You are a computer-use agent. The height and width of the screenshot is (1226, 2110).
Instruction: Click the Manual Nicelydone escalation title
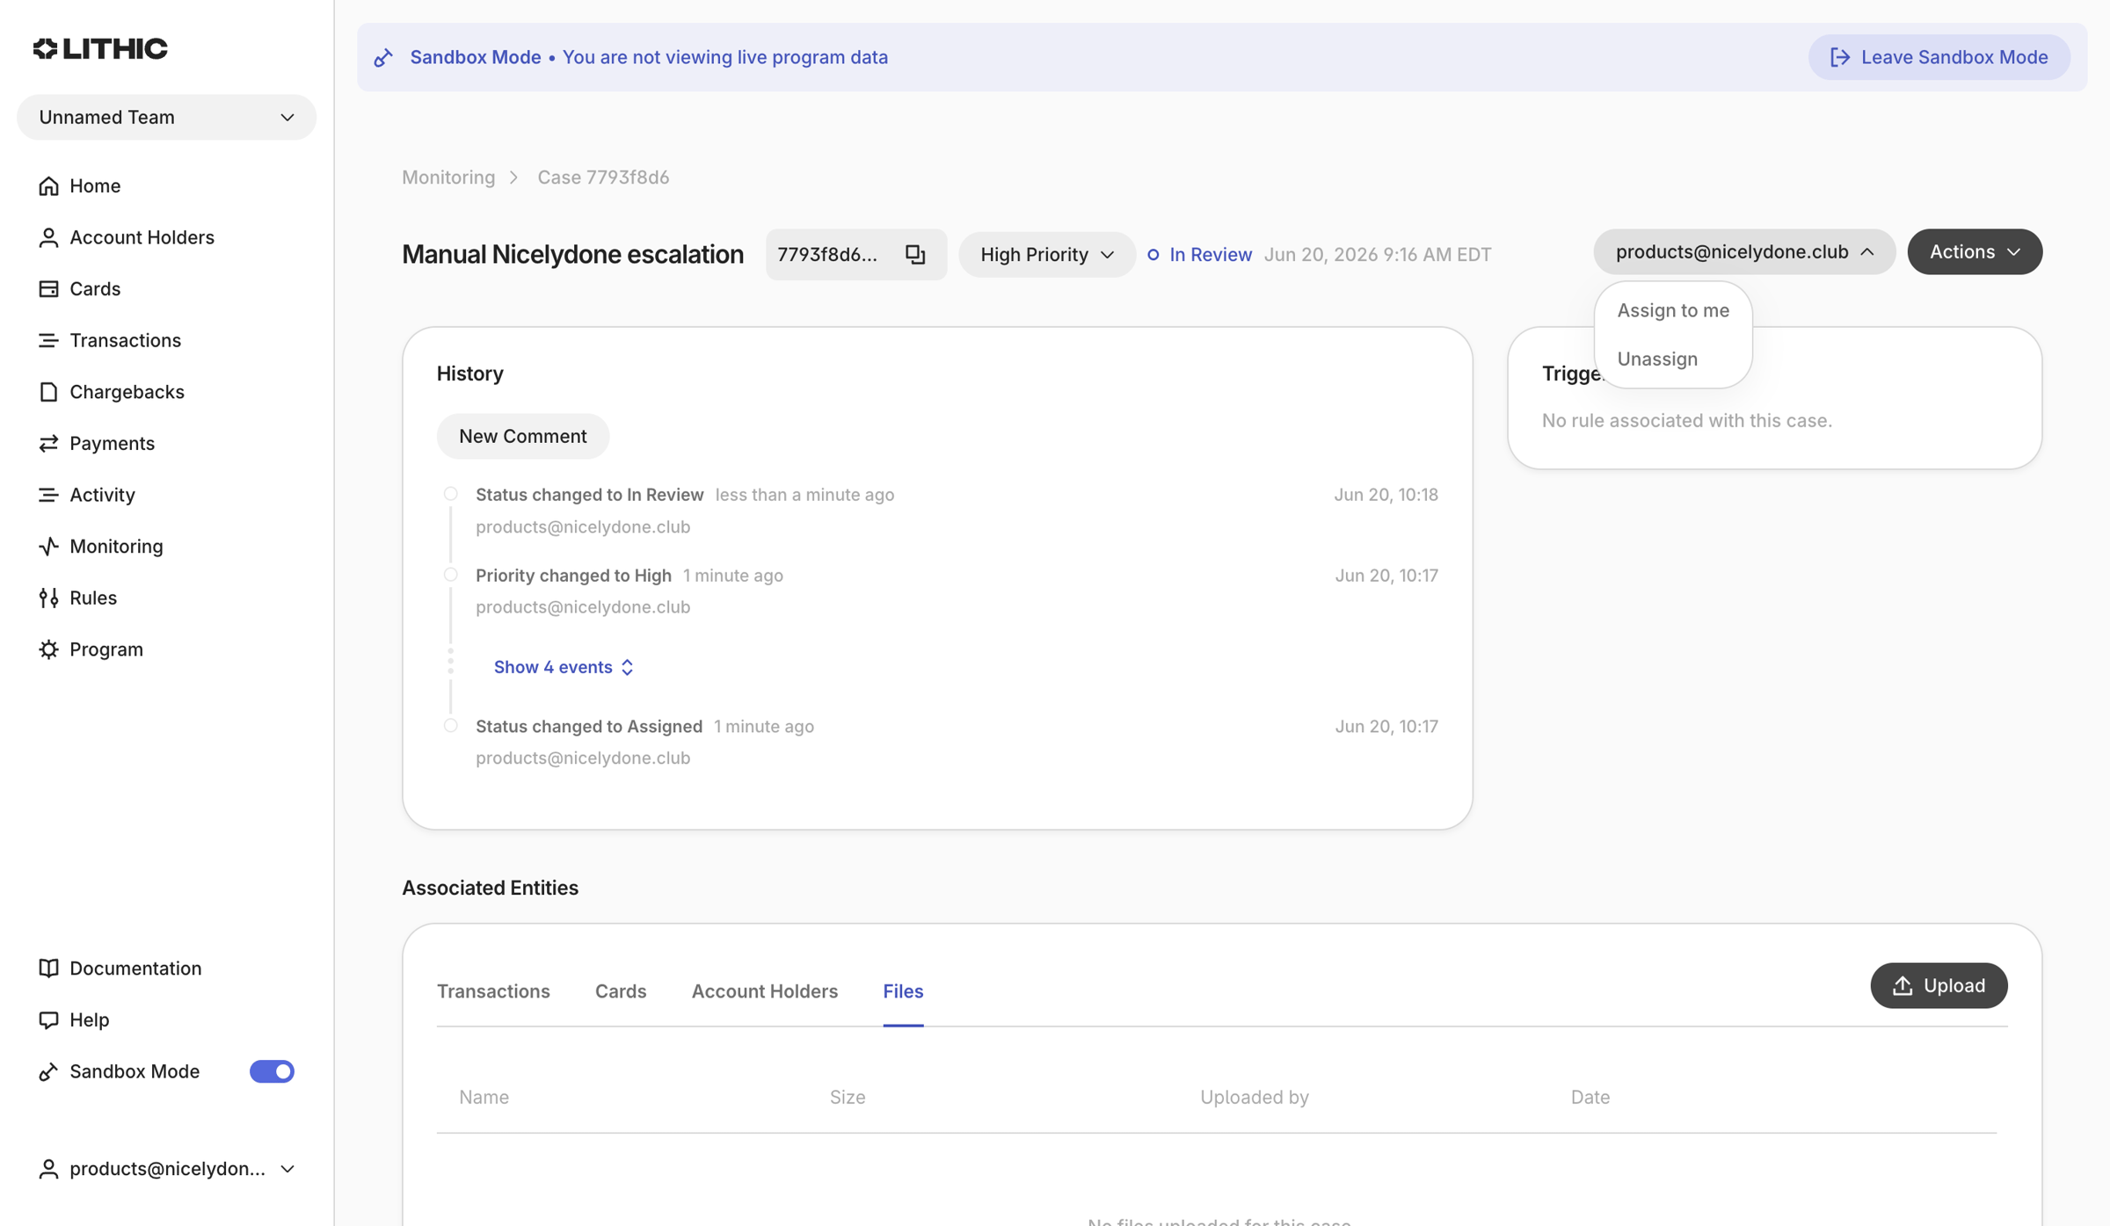pyautogui.click(x=572, y=254)
